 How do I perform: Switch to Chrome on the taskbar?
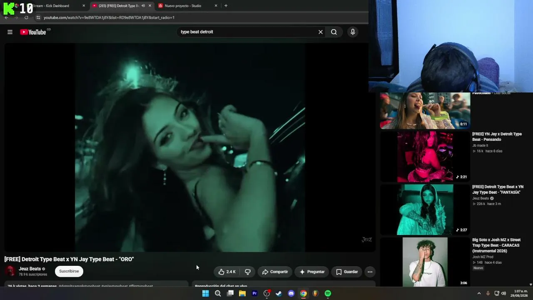[x=304, y=293]
